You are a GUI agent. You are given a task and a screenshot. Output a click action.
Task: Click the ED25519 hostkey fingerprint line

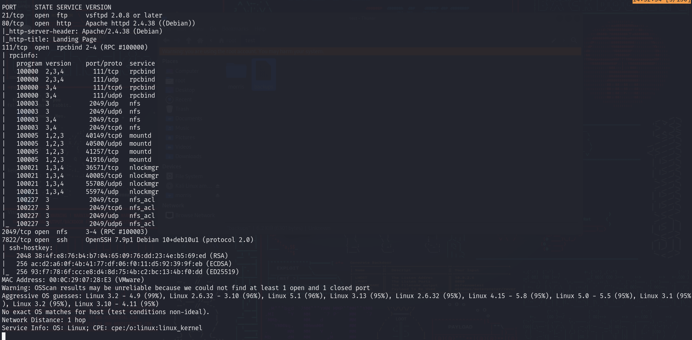tap(120, 272)
